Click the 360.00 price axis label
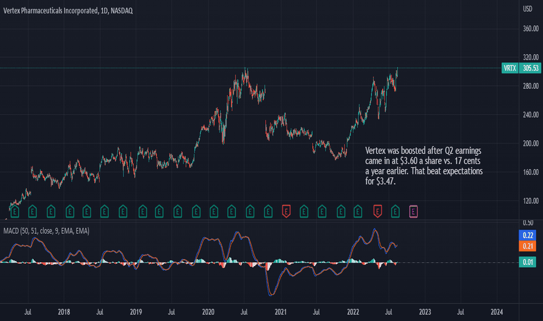The height and width of the screenshot is (321, 543). point(531,29)
